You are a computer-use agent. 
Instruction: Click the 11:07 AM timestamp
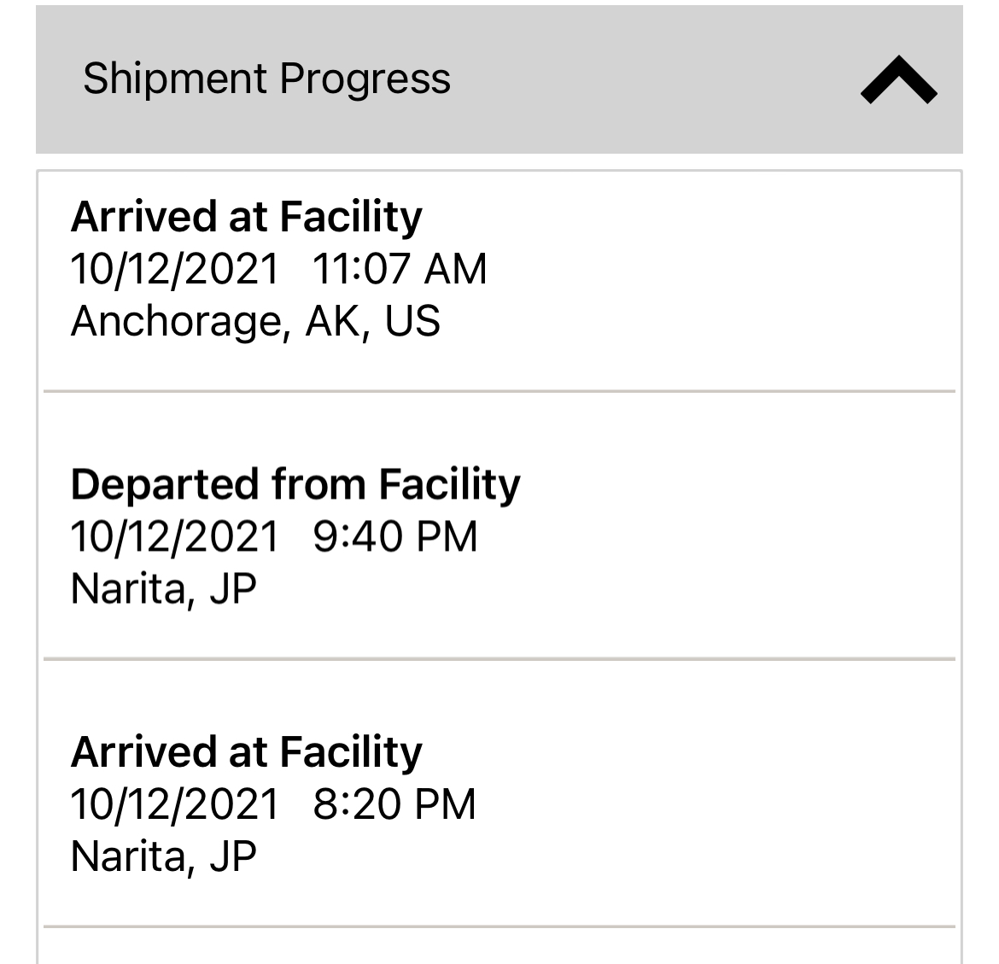[x=400, y=269]
